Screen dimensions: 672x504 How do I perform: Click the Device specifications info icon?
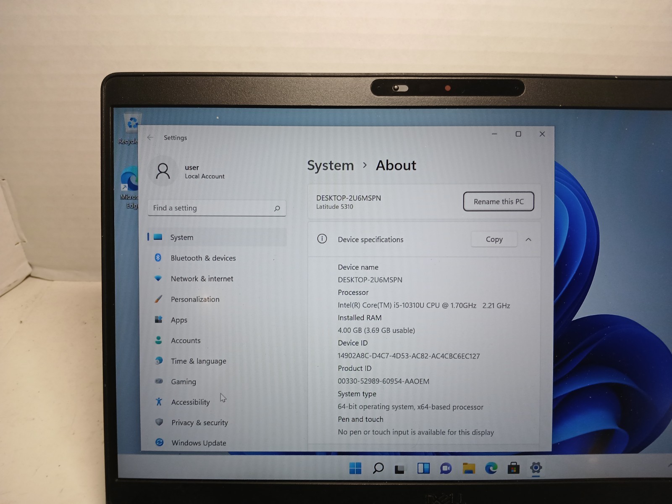(x=322, y=239)
